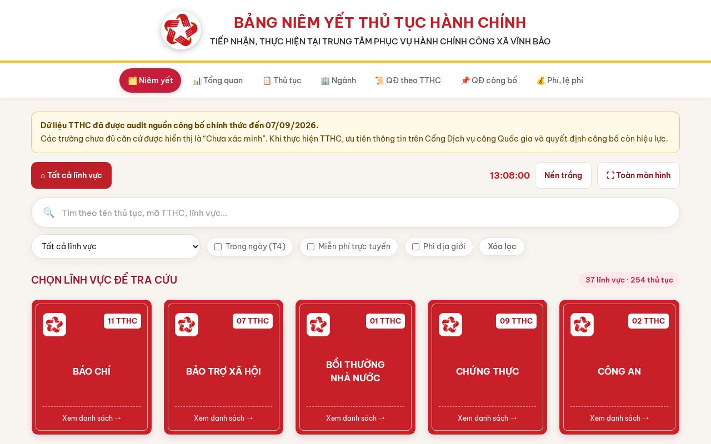The image size is (711, 444).
Task: Go to the Ngành tab
Action: pyautogui.click(x=338, y=80)
